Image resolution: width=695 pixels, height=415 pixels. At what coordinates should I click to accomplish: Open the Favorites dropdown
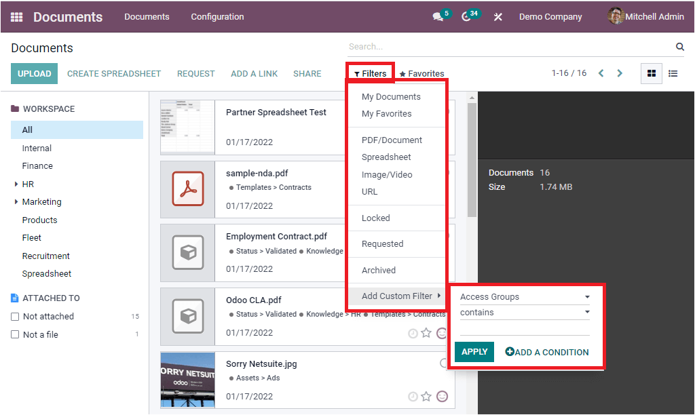421,73
